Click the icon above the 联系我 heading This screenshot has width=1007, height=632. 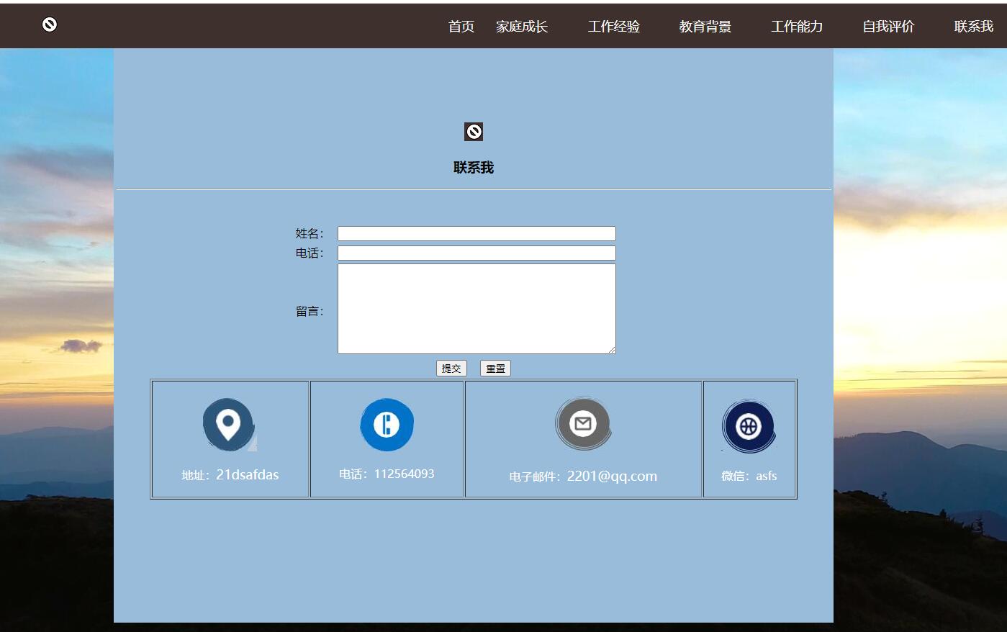click(x=473, y=132)
